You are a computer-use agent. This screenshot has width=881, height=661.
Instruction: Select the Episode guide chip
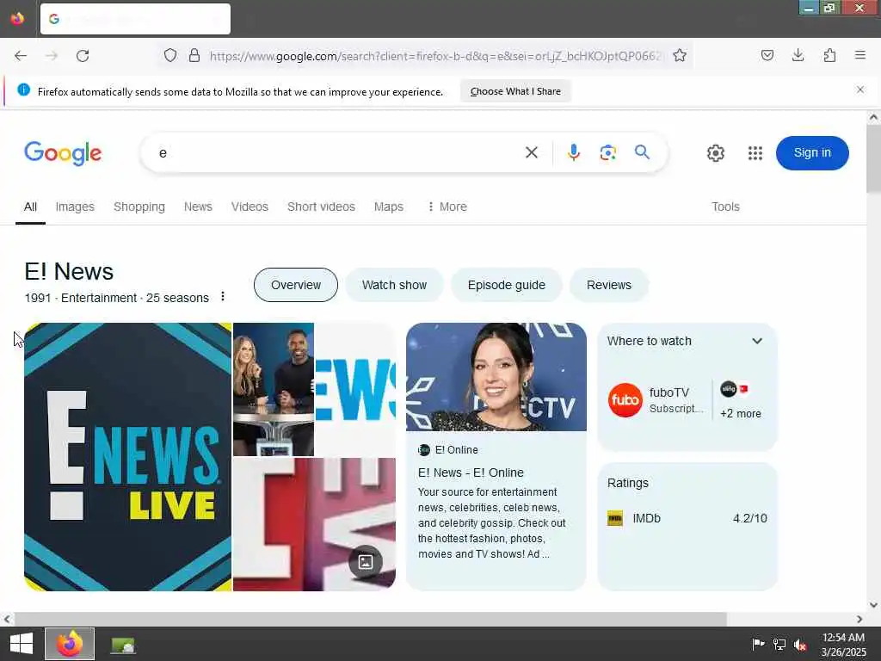(x=506, y=285)
